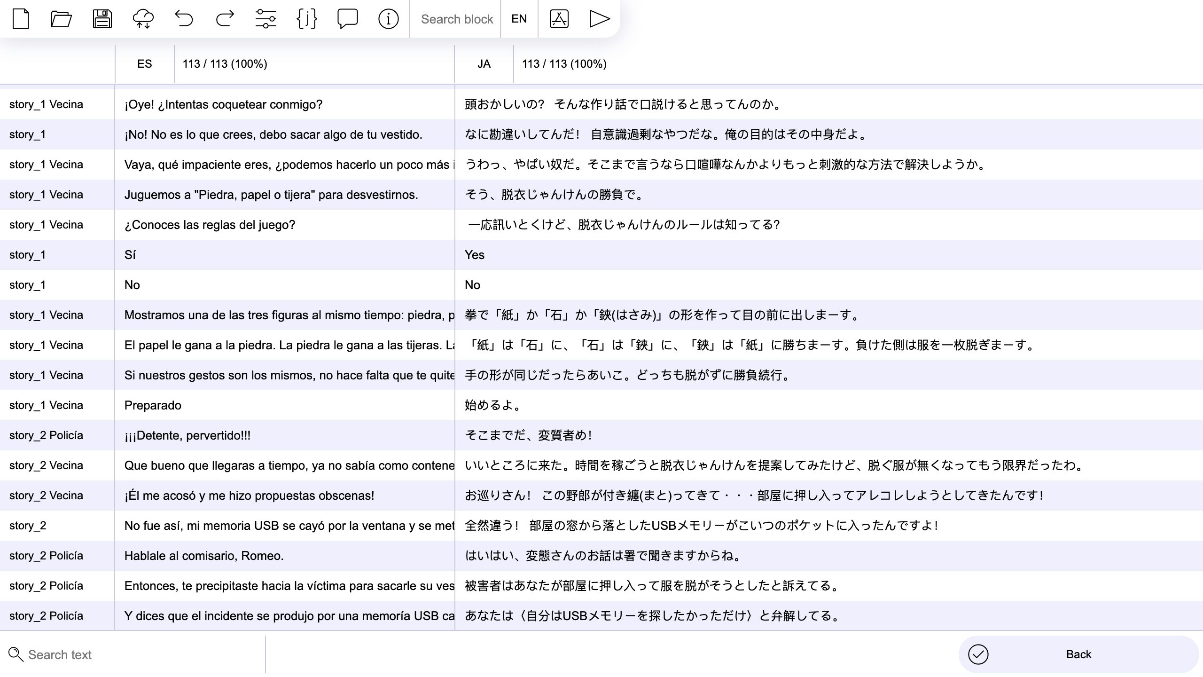1203x677 pixels.
Task: Select the Japanese cell reading Yes
Action: pyautogui.click(x=475, y=255)
